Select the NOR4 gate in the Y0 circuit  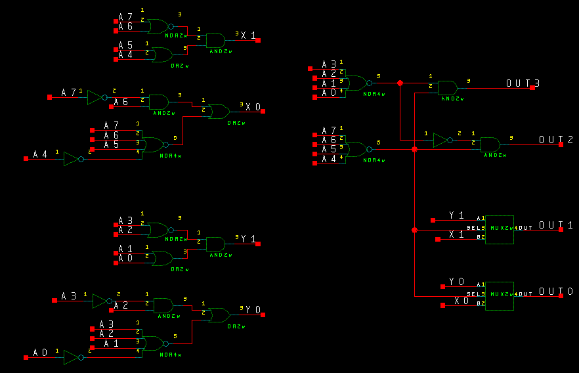click(155, 343)
